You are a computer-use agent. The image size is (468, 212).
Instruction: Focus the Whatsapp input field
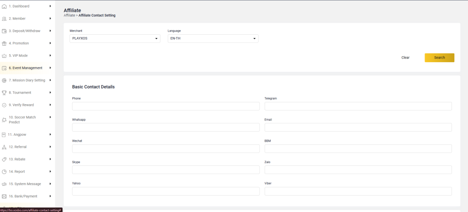pos(165,127)
